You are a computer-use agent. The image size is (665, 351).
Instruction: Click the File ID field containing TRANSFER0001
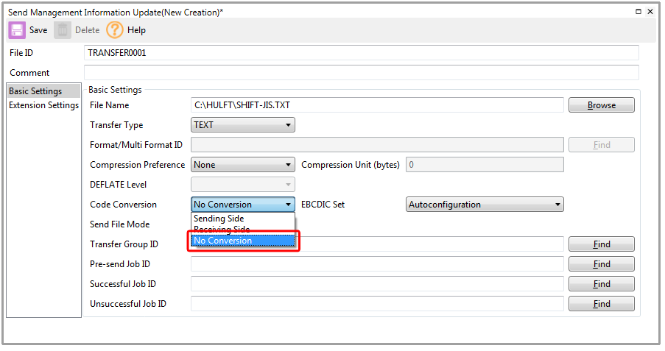coord(361,53)
